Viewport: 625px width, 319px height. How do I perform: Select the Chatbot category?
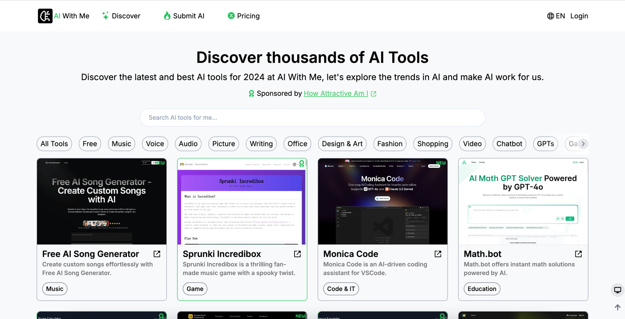pos(509,144)
